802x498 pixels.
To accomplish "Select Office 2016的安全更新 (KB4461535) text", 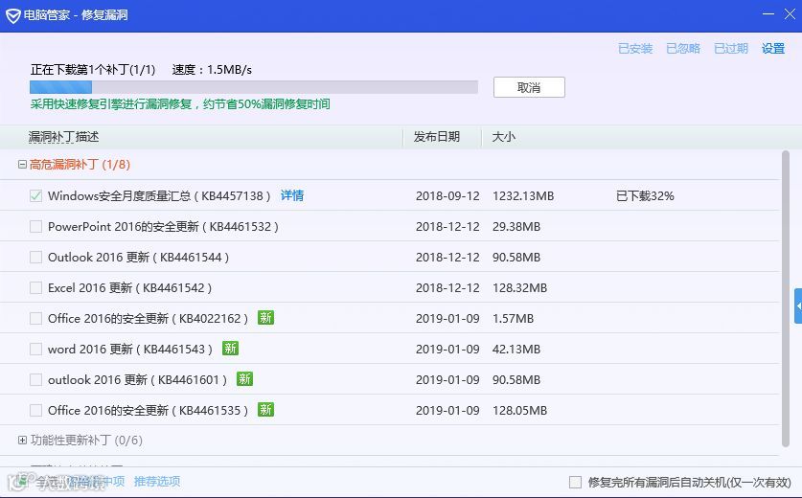I will (148, 411).
